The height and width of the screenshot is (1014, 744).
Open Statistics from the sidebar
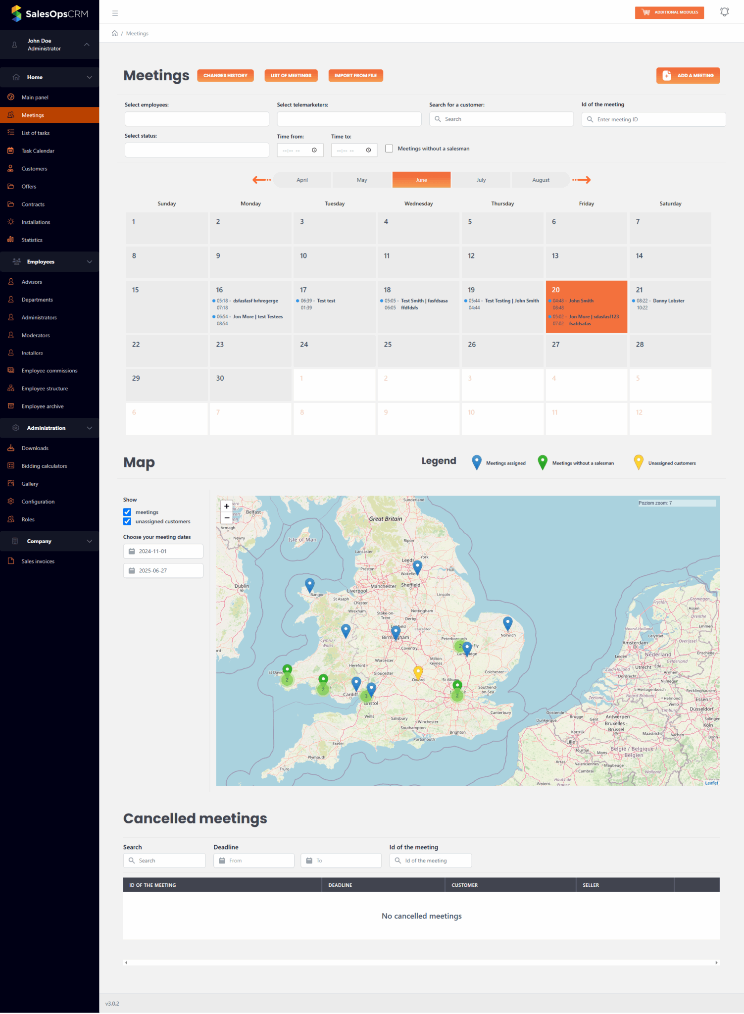[x=32, y=240]
